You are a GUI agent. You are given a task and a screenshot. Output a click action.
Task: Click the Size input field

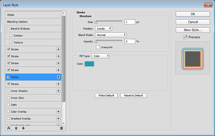(x=130, y=22)
